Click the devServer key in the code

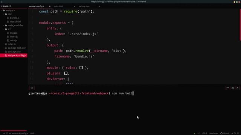click(55, 79)
